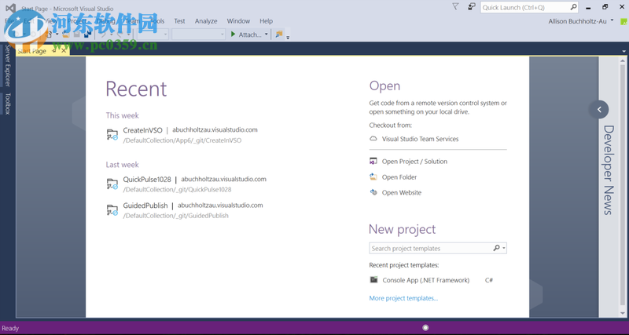Expand the Developer News panel chevron
This screenshot has width=629, height=335.
(598, 109)
